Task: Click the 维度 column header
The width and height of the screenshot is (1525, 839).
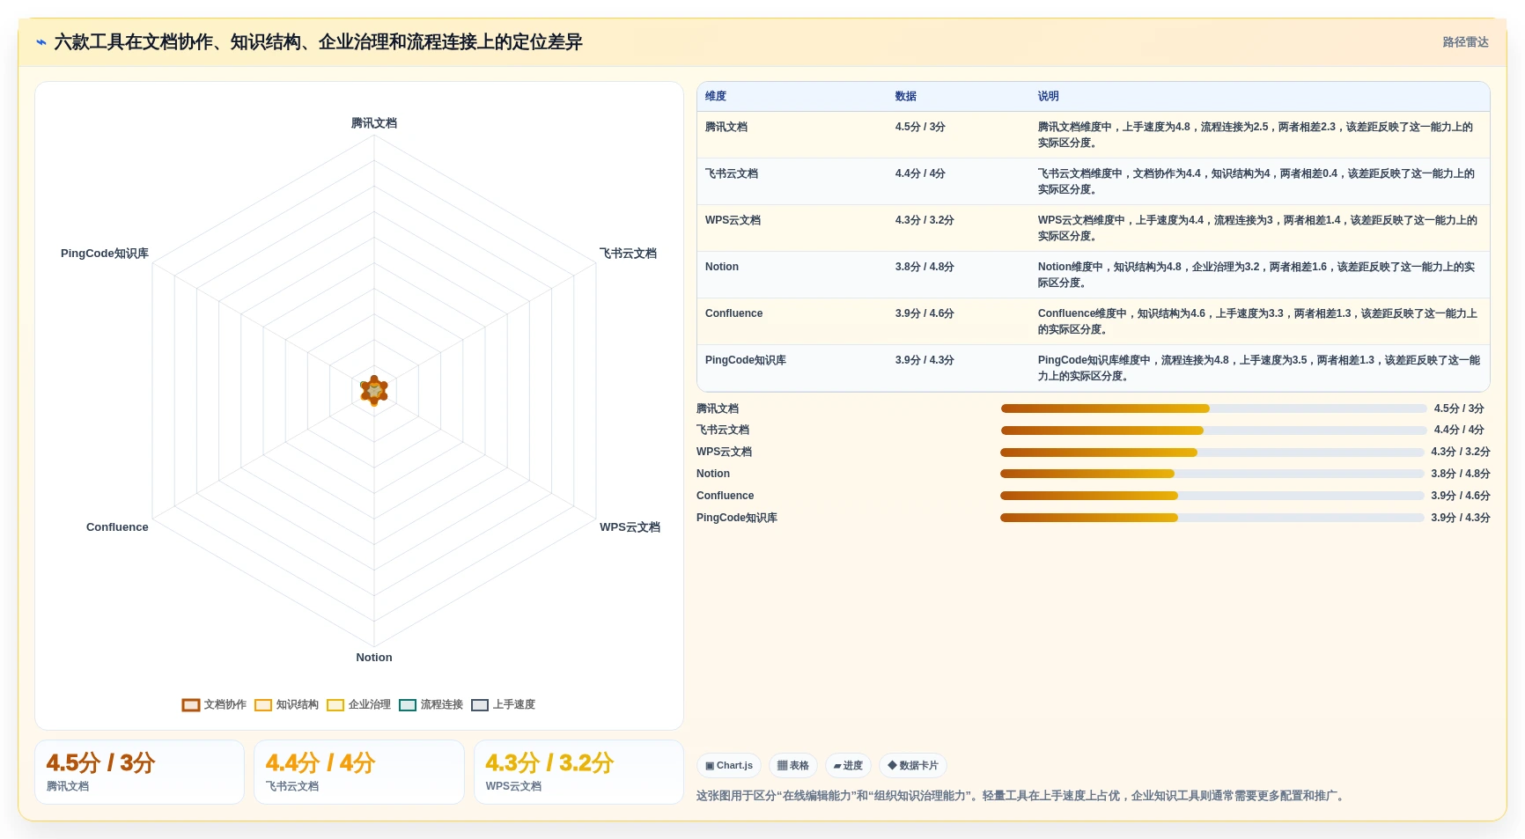Action: pos(716,97)
